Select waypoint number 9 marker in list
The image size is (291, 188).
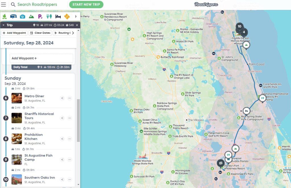click(6, 160)
